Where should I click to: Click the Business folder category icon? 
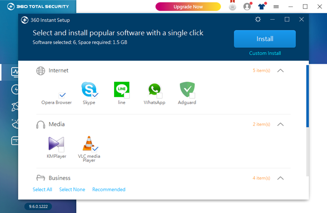click(x=41, y=178)
